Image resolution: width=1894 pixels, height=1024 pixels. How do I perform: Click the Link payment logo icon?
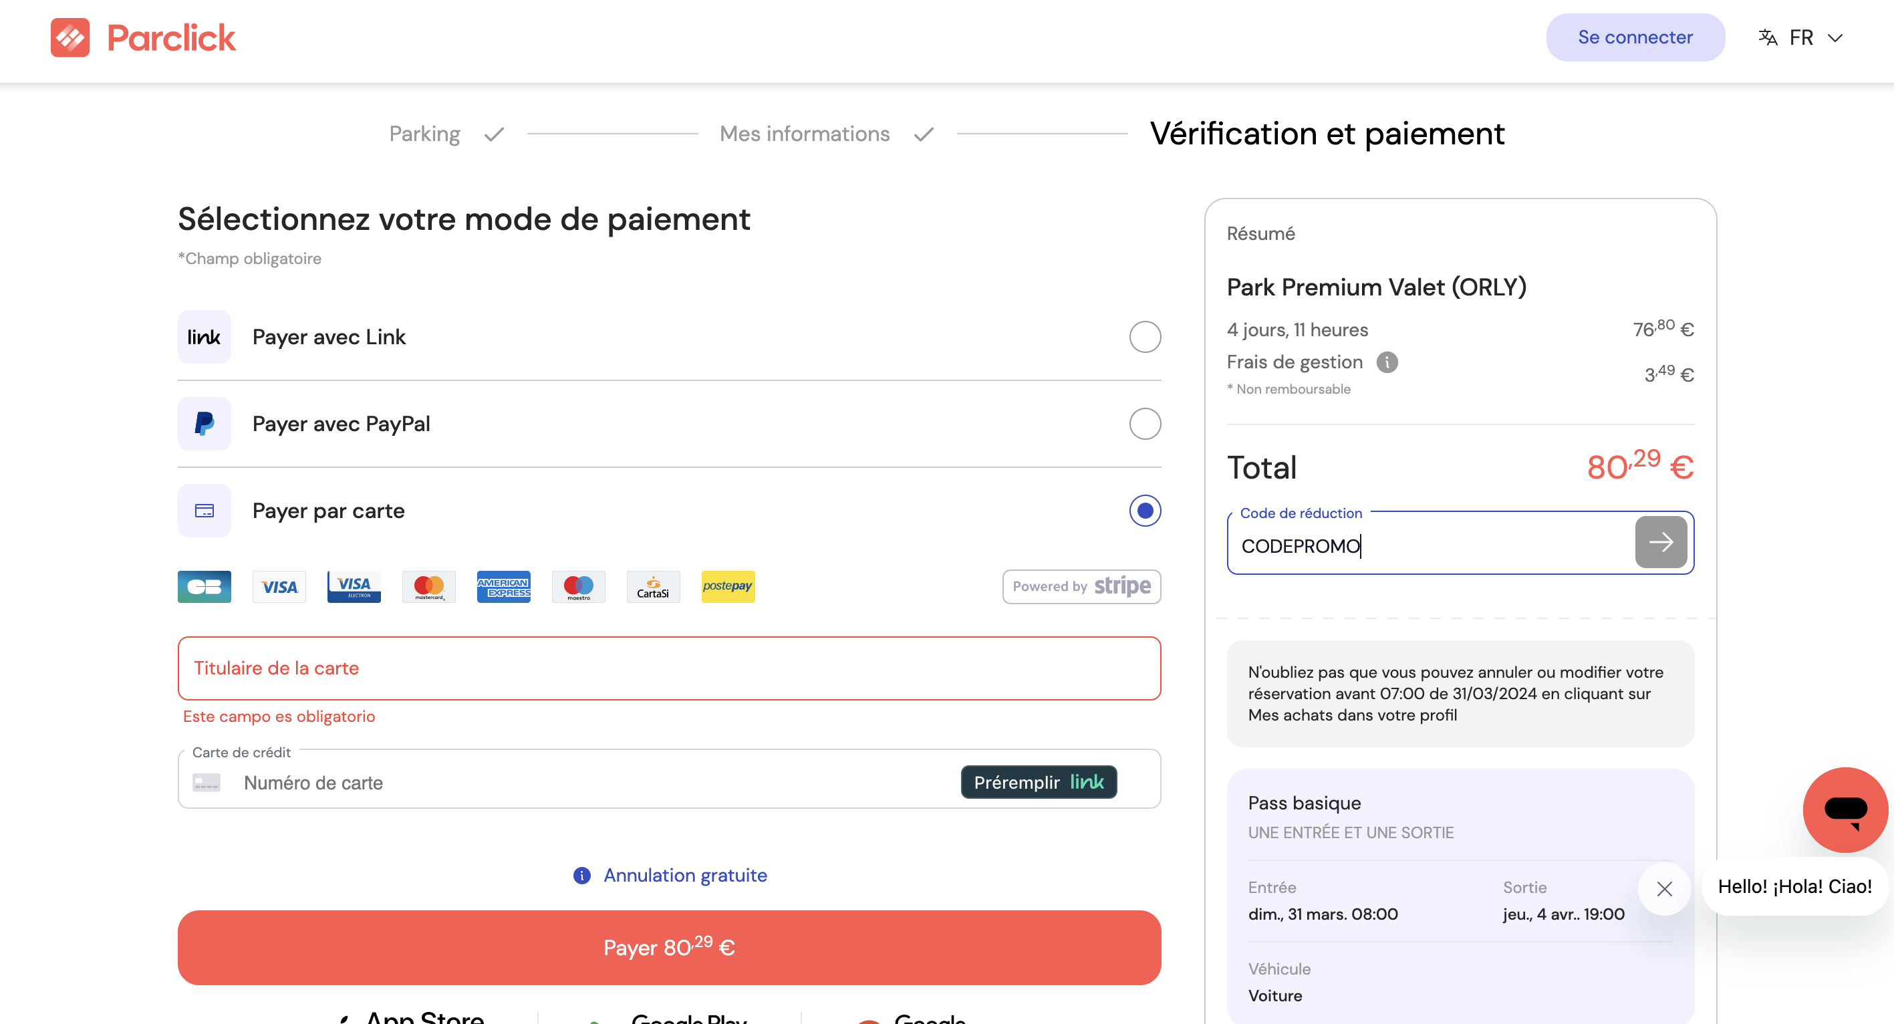205,338
